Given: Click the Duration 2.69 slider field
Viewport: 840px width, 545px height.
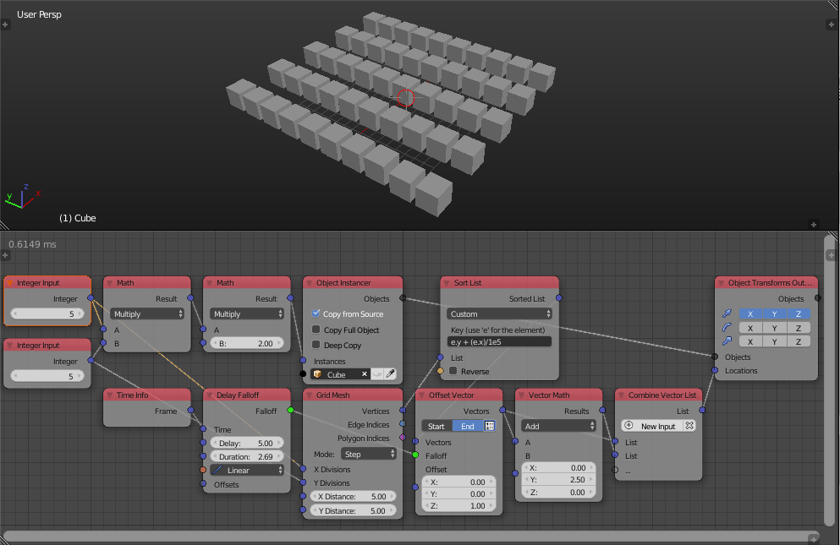Looking at the screenshot, I should (247, 456).
